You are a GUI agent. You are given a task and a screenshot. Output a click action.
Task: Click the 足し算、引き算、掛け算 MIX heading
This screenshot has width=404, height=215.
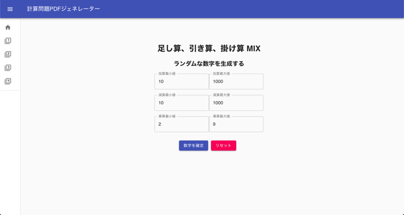click(x=209, y=48)
